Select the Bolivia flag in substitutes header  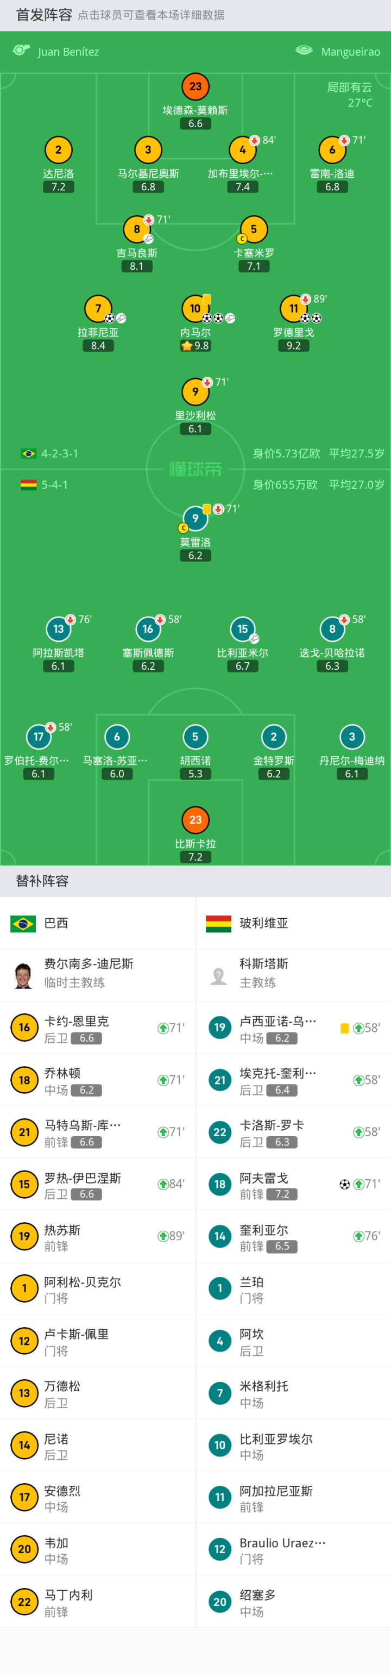[219, 923]
